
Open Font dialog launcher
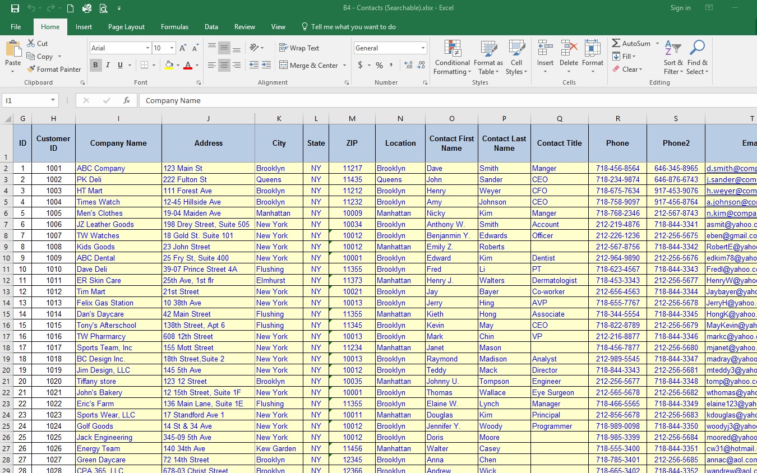pos(199,83)
